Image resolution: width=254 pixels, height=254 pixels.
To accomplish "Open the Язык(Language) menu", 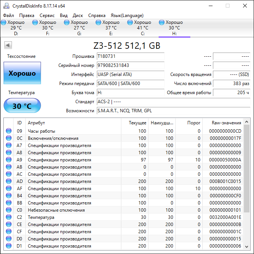I will click(127, 15).
